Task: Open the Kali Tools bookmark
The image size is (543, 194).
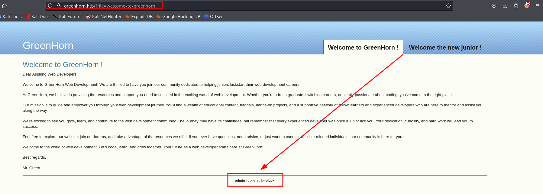Action: pos(11,17)
